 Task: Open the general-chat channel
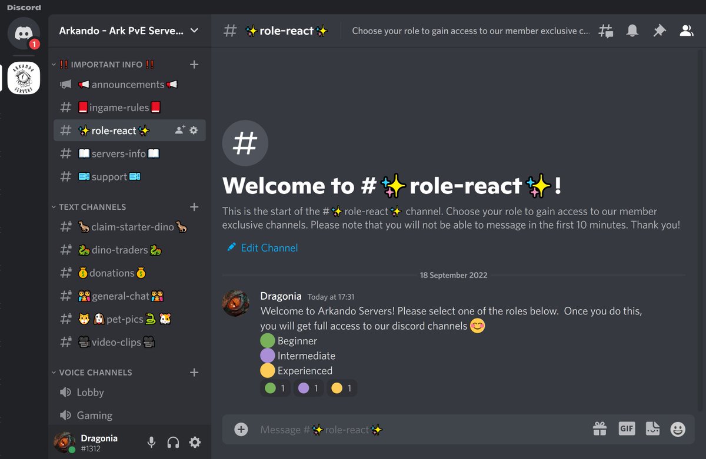[x=129, y=296]
